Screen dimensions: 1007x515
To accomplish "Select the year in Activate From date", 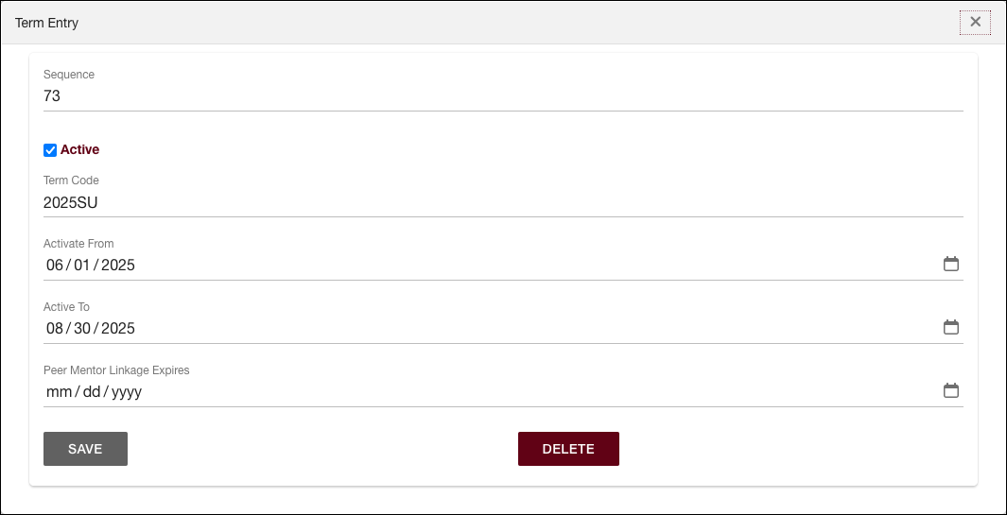I will pyautogui.click(x=118, y=266).
